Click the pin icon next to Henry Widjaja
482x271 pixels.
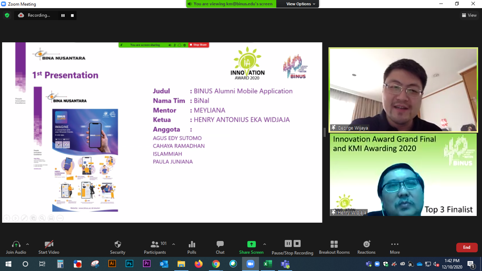point(333,212)
